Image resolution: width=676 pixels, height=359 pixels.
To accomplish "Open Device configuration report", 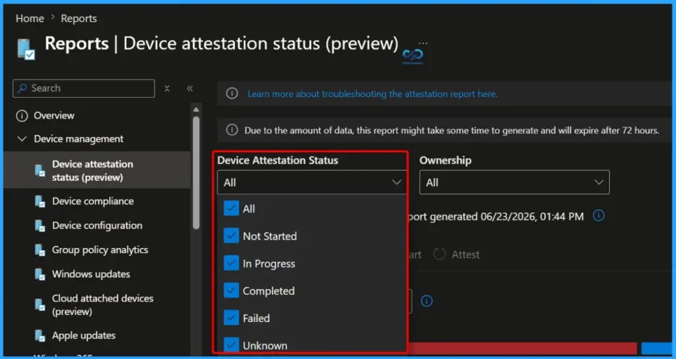I will [x=96, y=226].
